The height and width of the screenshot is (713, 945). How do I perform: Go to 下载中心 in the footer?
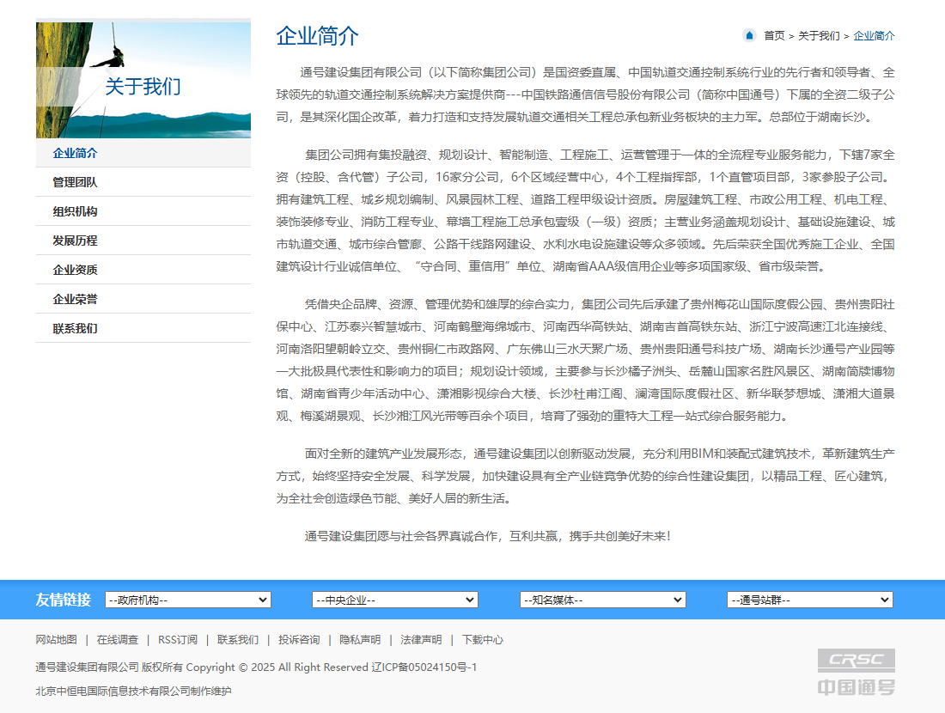pyautogui.click(x=482, y=639)
